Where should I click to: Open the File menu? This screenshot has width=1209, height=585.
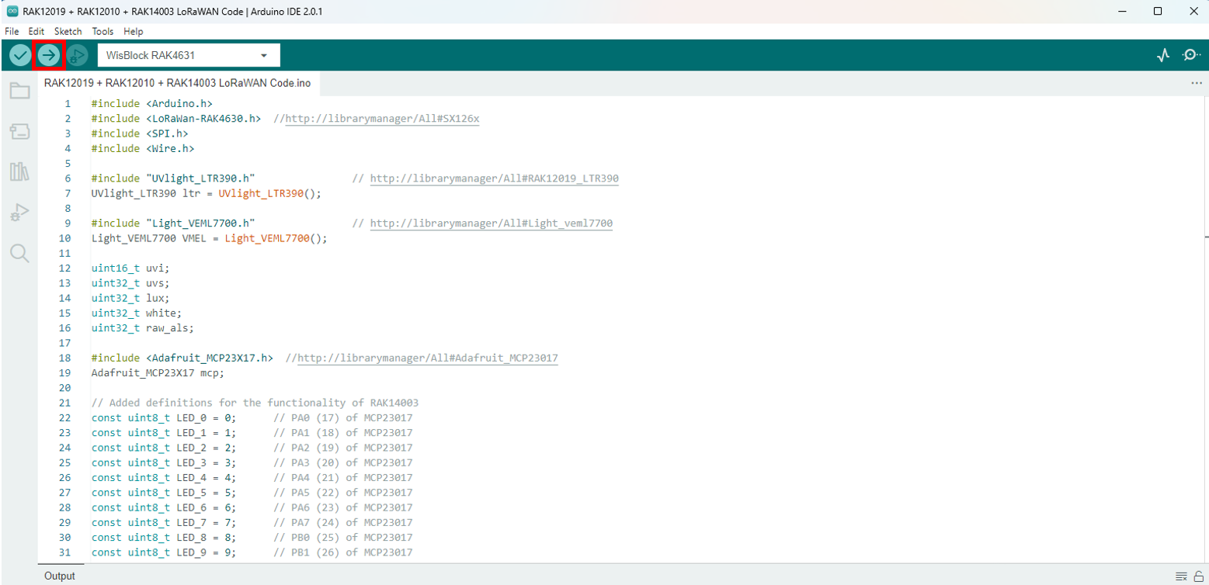pos(12,32)
